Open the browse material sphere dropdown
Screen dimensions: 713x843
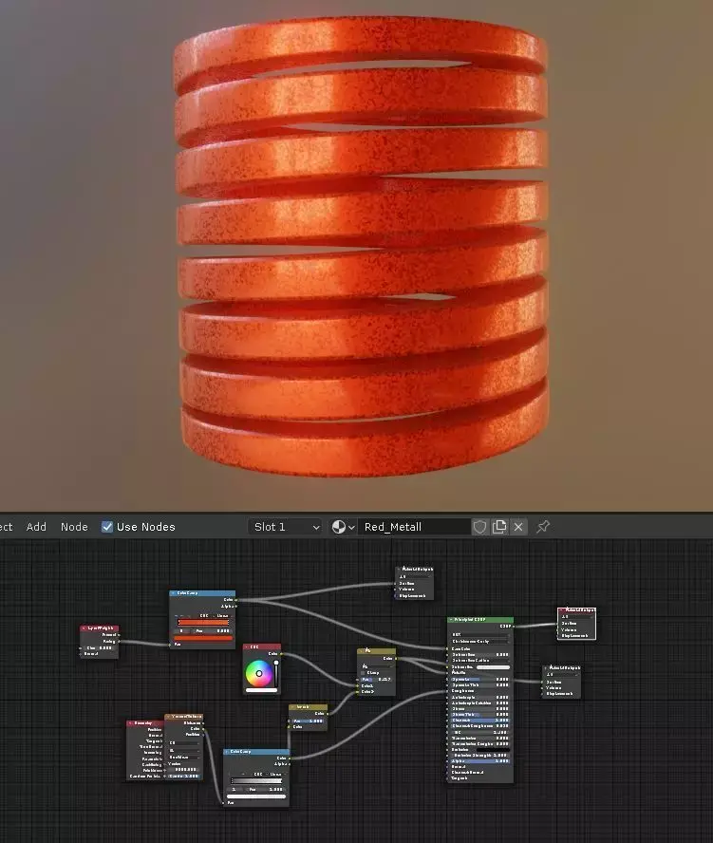[343, 527]
